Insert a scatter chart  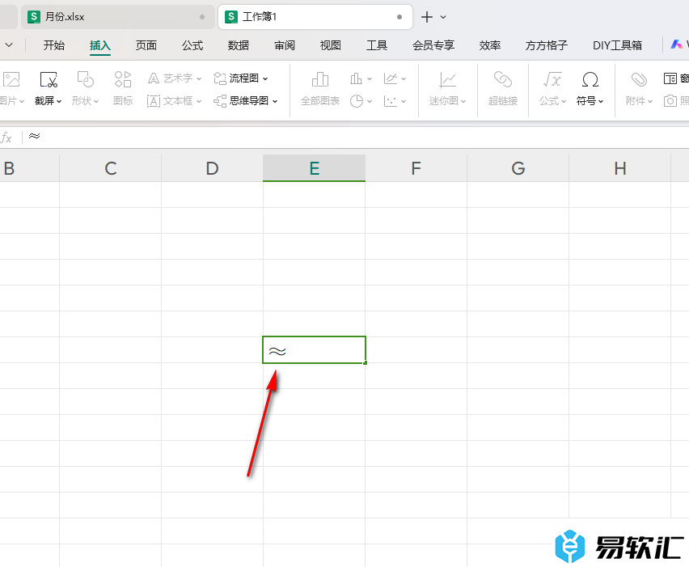point(391,101)
